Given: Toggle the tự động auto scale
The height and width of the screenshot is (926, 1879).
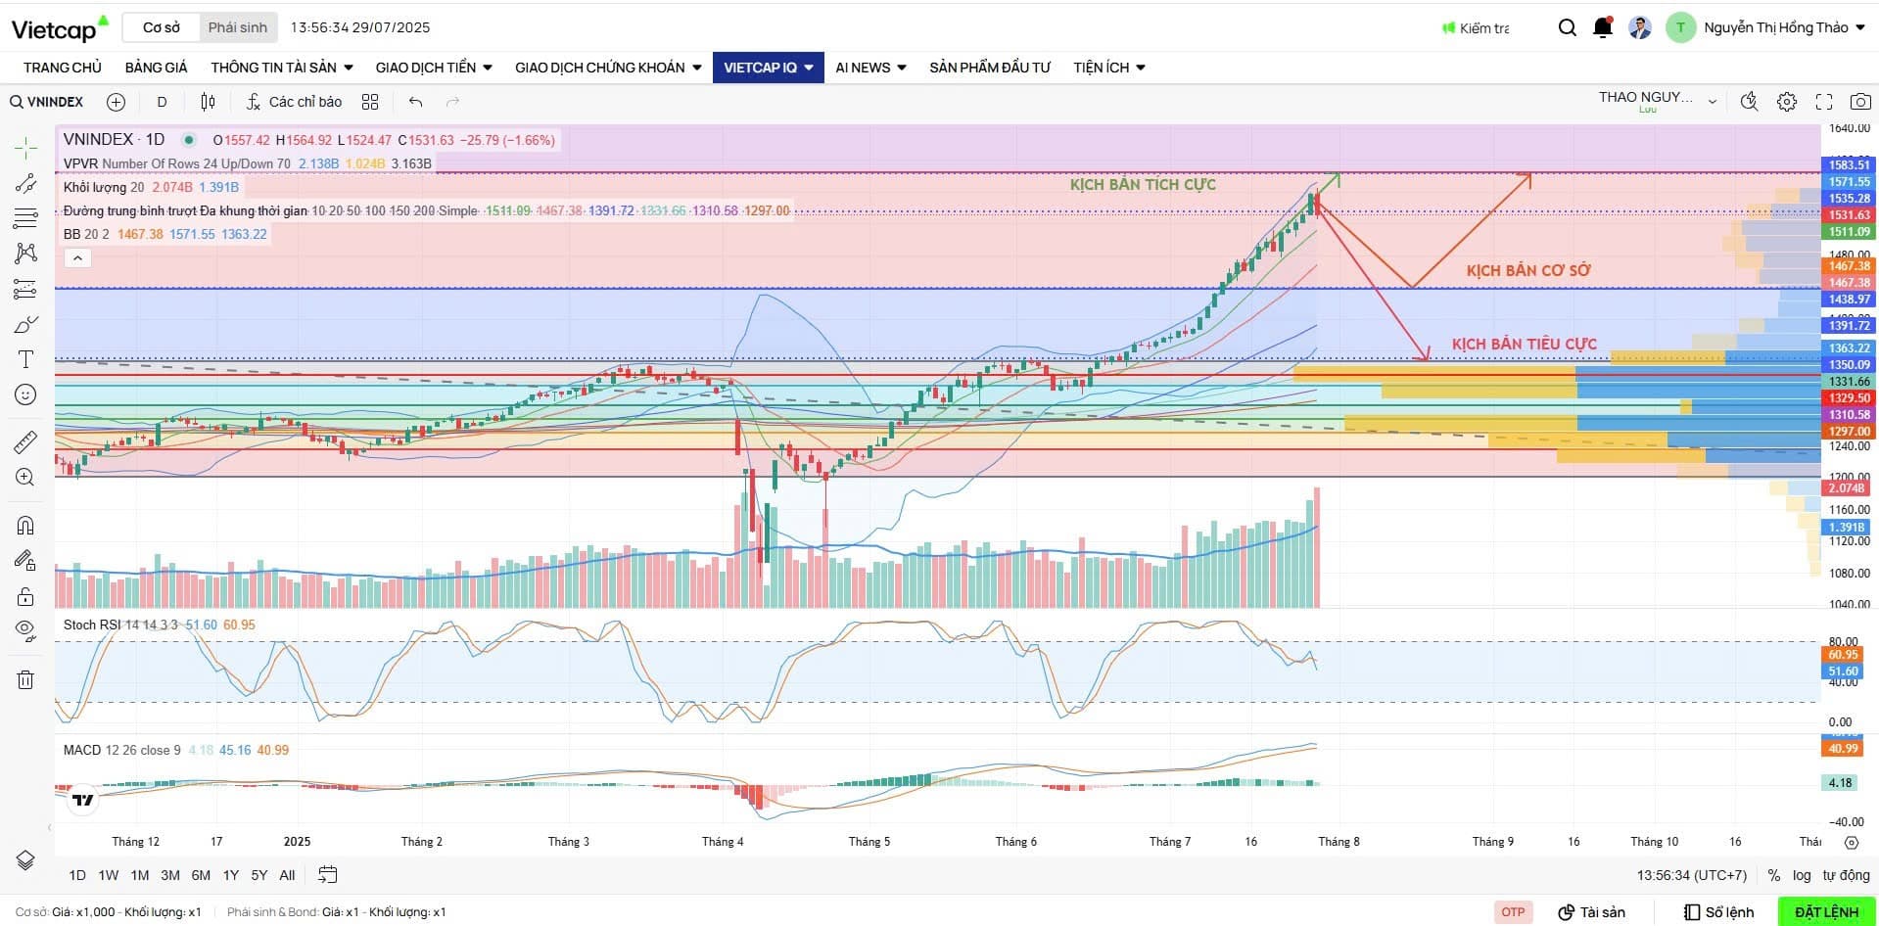Looking at the screenshot, I should 1846,875.
